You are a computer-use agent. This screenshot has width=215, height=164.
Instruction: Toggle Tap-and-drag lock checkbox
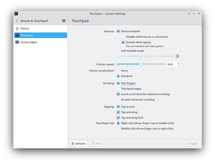[x=118, y=118]
